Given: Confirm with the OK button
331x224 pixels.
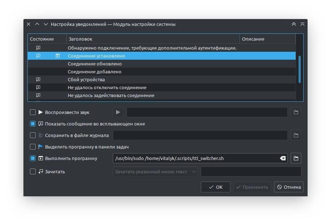Looking at the screenshot, I should [216, 187].
